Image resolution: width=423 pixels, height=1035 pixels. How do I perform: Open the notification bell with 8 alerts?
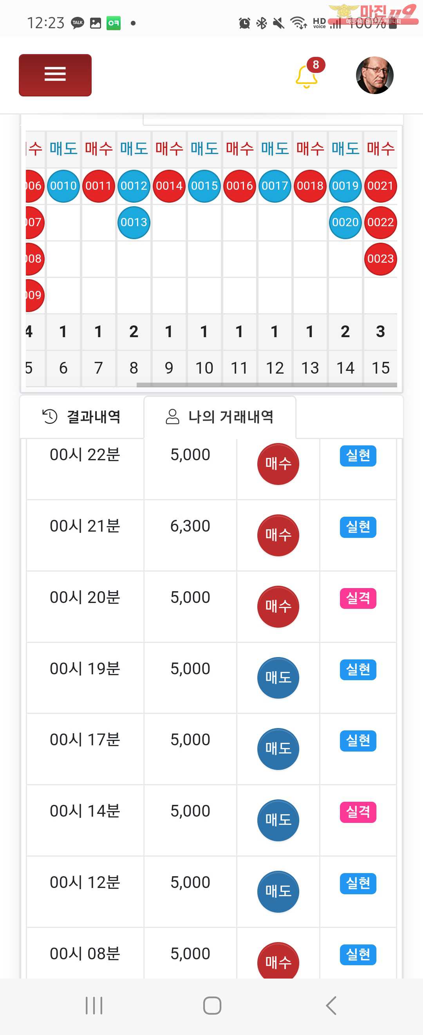tap(307, 75)
